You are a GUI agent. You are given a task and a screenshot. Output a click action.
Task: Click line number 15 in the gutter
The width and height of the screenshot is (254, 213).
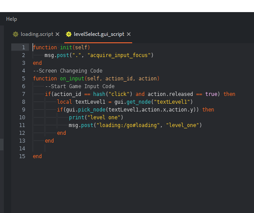pyautogui.click(x=22, y=156)
